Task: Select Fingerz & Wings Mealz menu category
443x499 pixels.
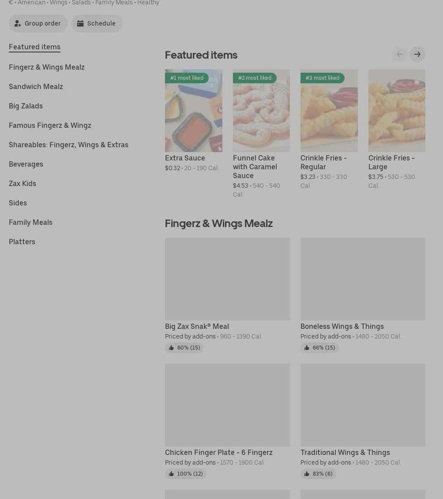Action: 46,67
